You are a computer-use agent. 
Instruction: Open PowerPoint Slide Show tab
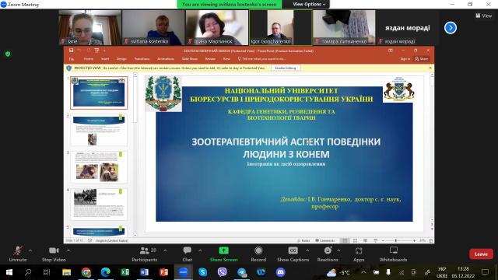(x=190, y=59)
